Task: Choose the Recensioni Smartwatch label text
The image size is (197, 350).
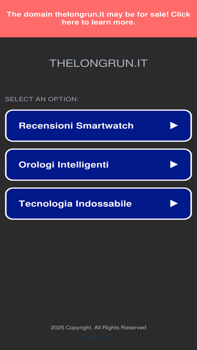Action: 76,125
